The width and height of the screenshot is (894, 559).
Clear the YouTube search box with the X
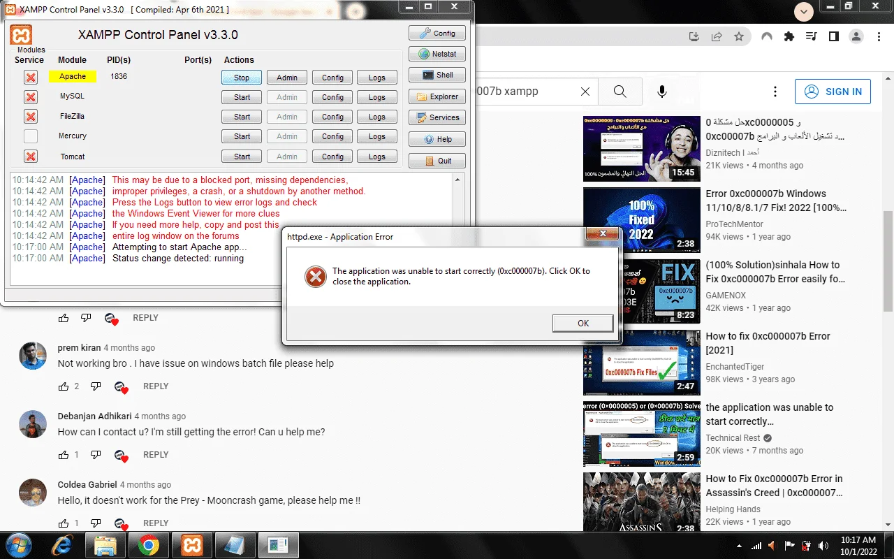tap(585, 92)
